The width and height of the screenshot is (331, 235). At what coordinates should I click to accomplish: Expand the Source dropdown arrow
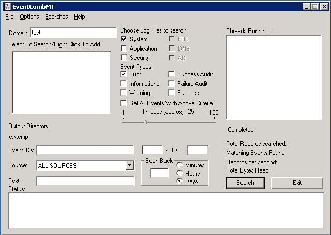click(x=130, y=165)
